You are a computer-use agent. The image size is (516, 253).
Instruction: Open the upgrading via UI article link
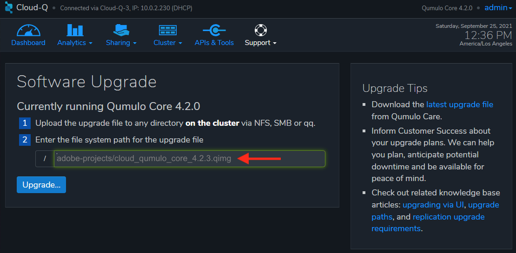pyautogui.click(x=433, y=205)
